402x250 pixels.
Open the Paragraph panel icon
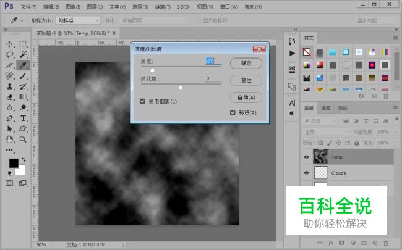tap(292, 114)
